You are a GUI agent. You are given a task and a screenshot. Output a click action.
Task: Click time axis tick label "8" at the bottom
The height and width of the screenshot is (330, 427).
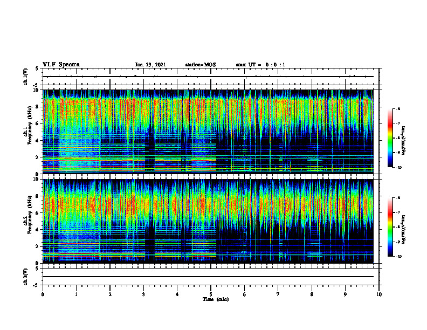[x=312, y=294]
